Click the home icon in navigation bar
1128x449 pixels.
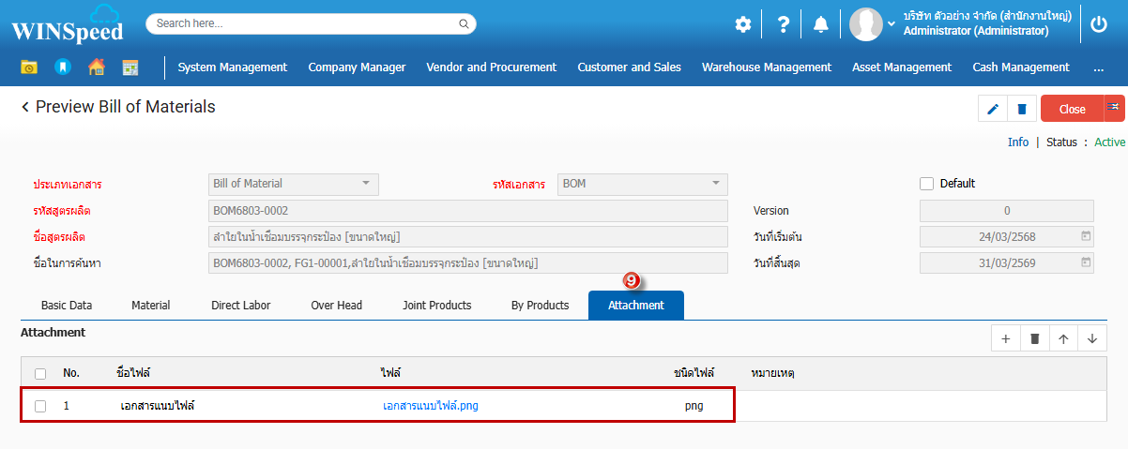(96, 67)
